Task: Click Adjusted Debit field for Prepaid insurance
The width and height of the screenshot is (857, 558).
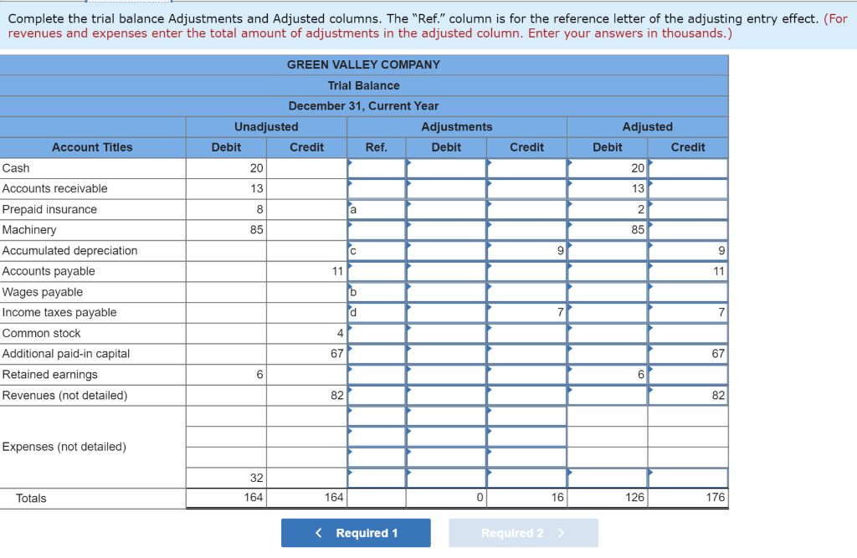Action: 608,209
